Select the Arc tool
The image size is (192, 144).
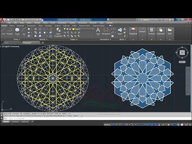pos(24,31)
